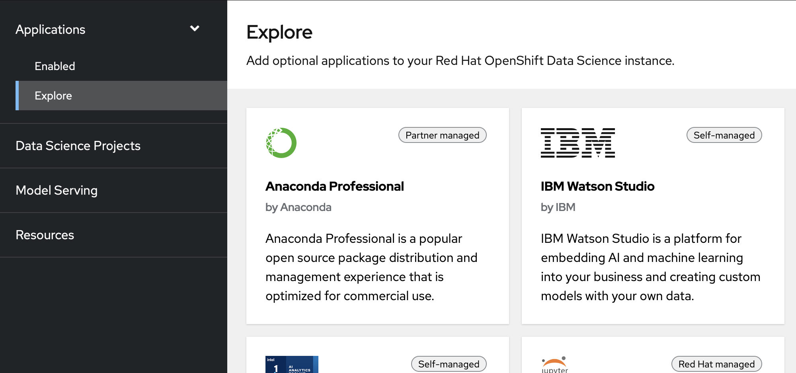
Task: Click Self-managed badge on Intel card
Action: [449, 364]
